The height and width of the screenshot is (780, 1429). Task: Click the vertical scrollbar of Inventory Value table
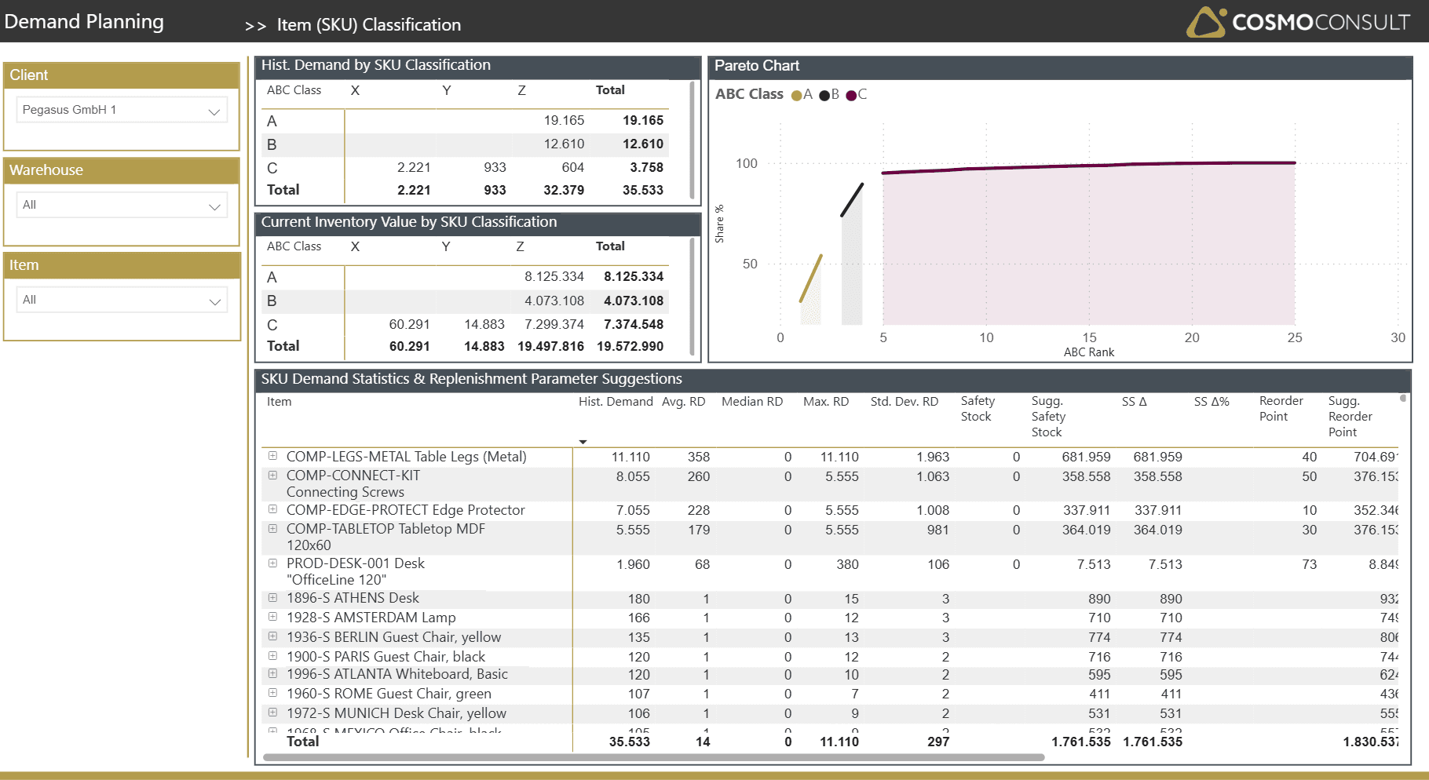[692, 297]
